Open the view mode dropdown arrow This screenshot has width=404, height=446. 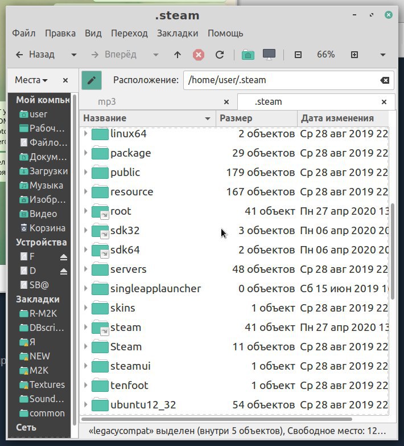(383, 55)
